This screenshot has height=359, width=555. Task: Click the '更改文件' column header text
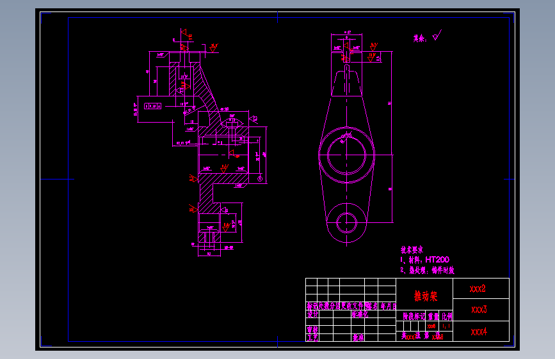[x=352, y=306]
